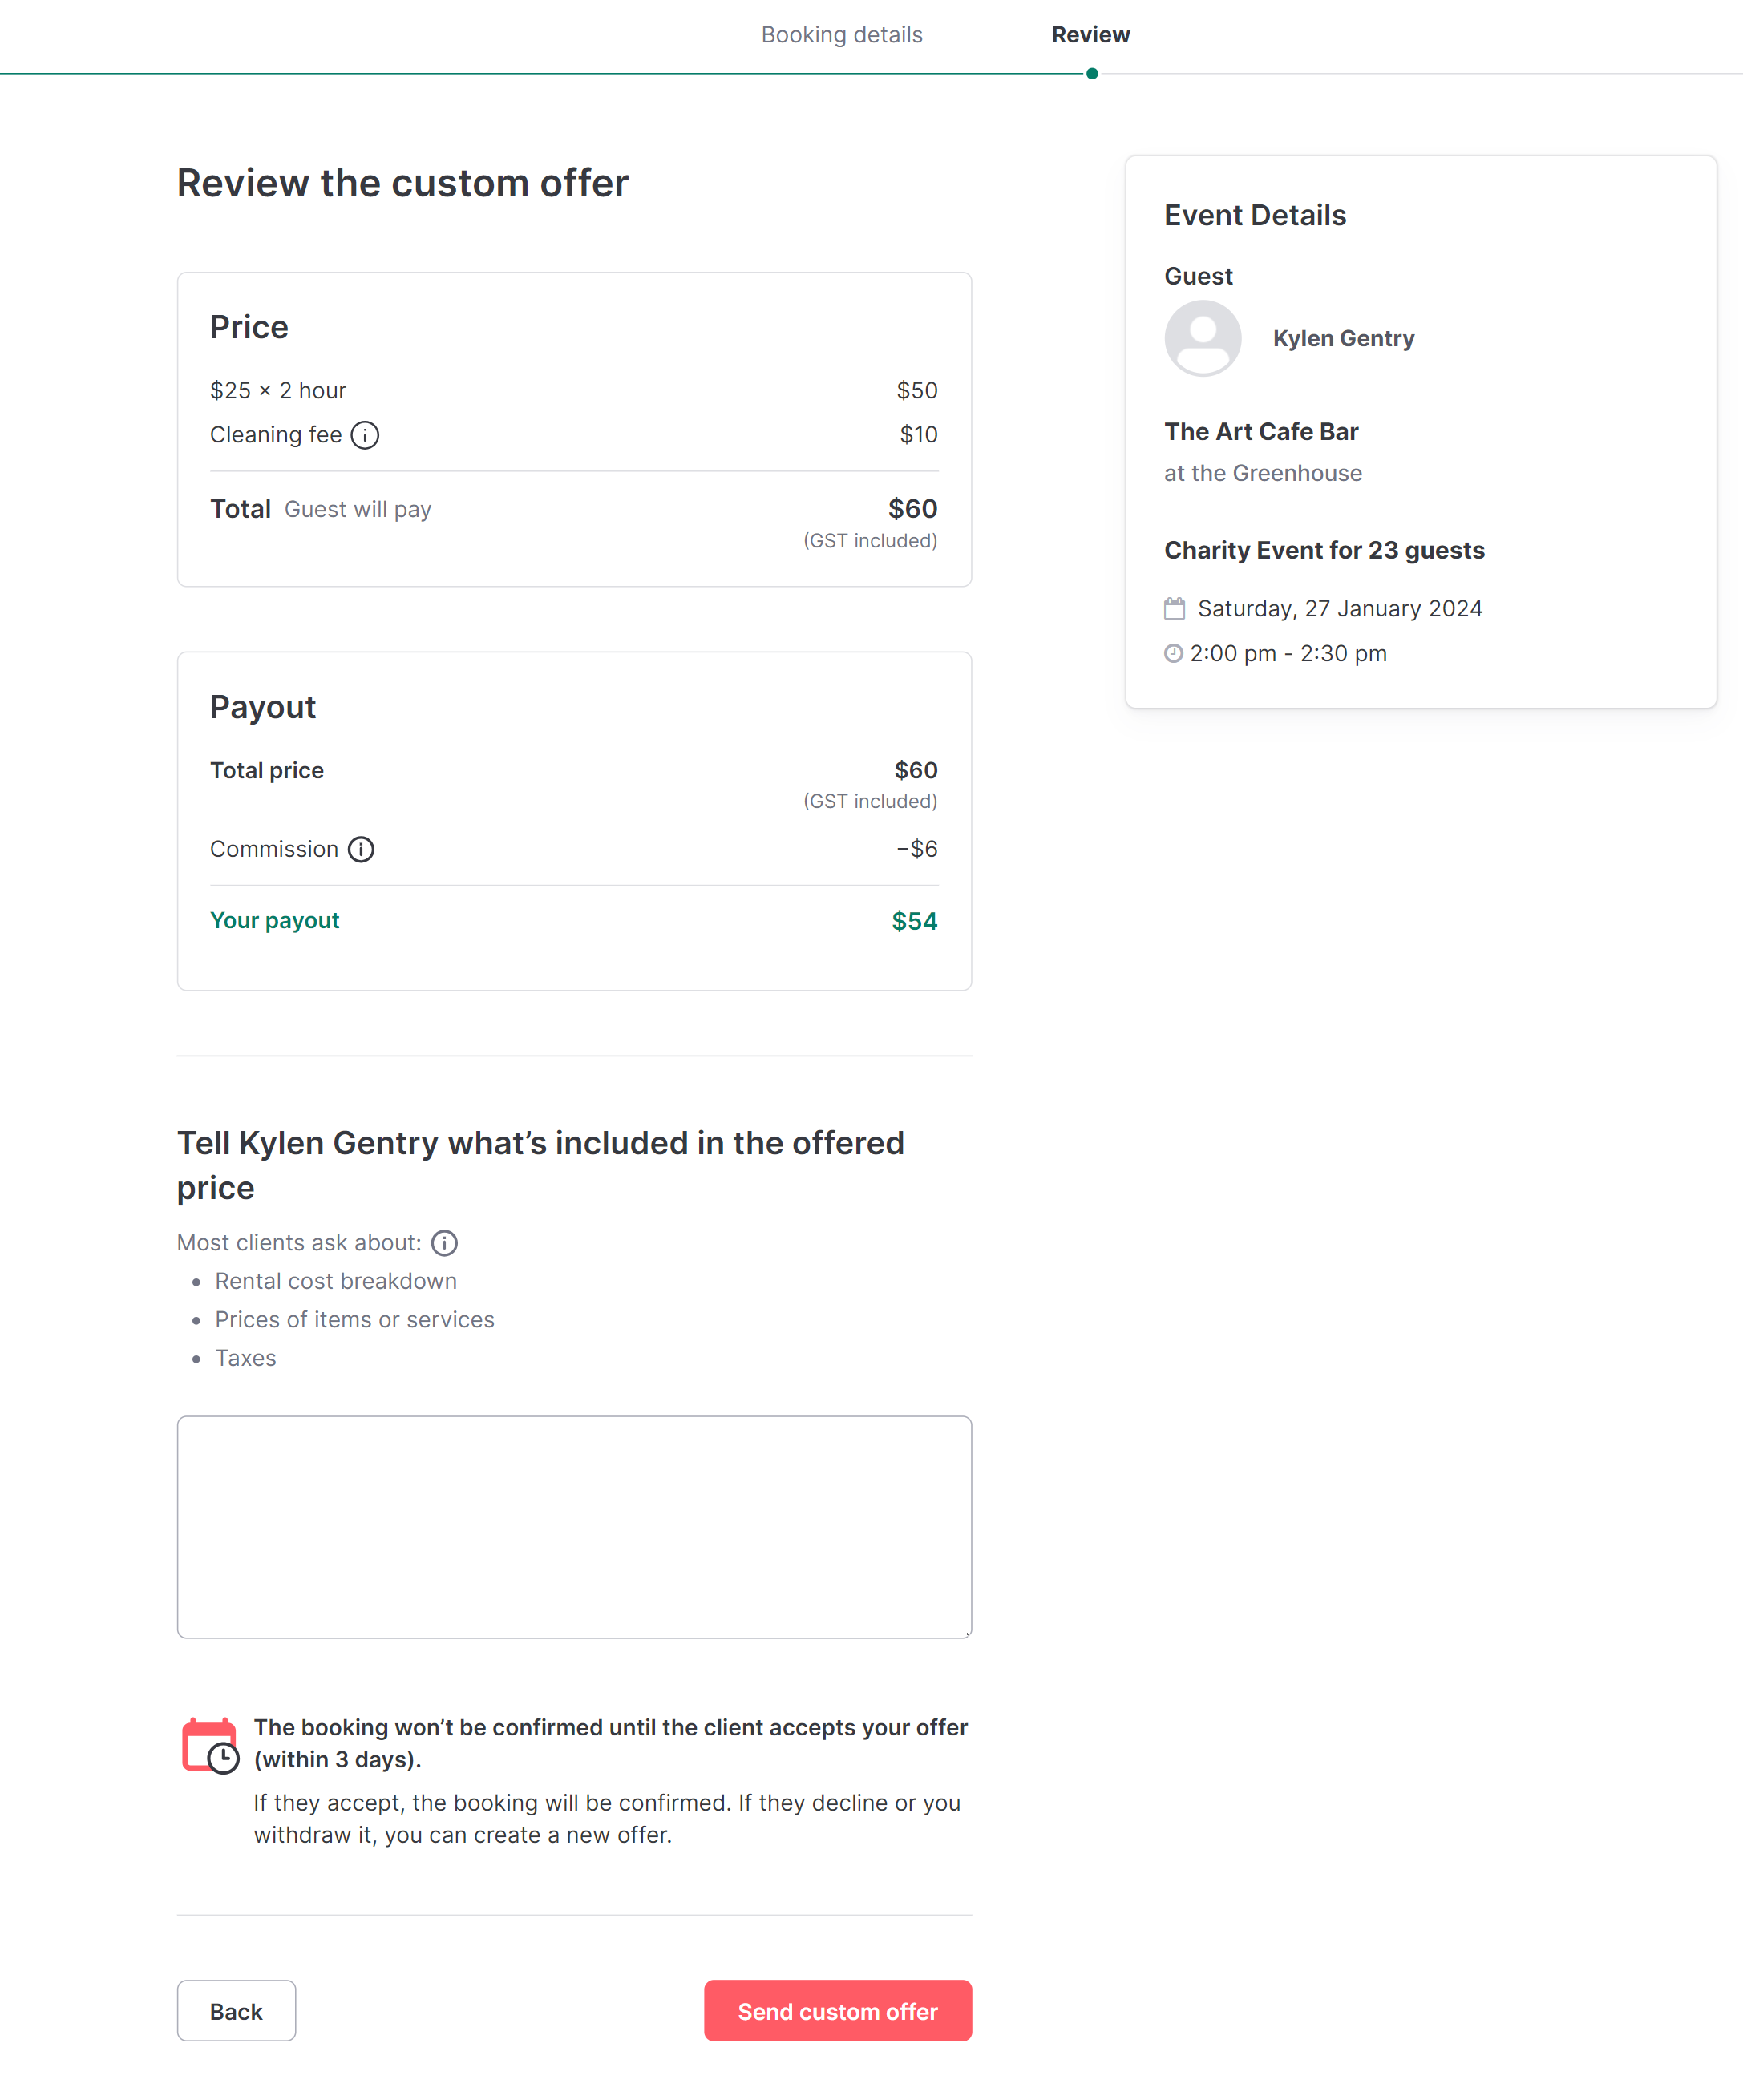
Task: Select the Review tab
Action: tap(1090, 34)
